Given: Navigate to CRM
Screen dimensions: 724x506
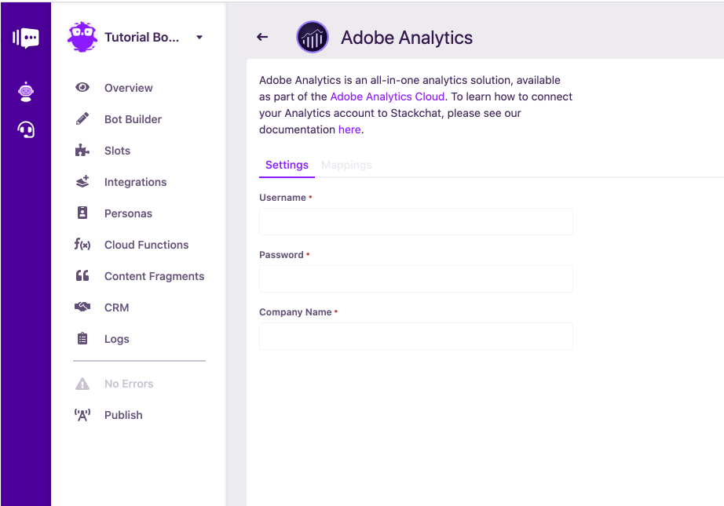Looking at the screenshot, I should coord(116,308).
